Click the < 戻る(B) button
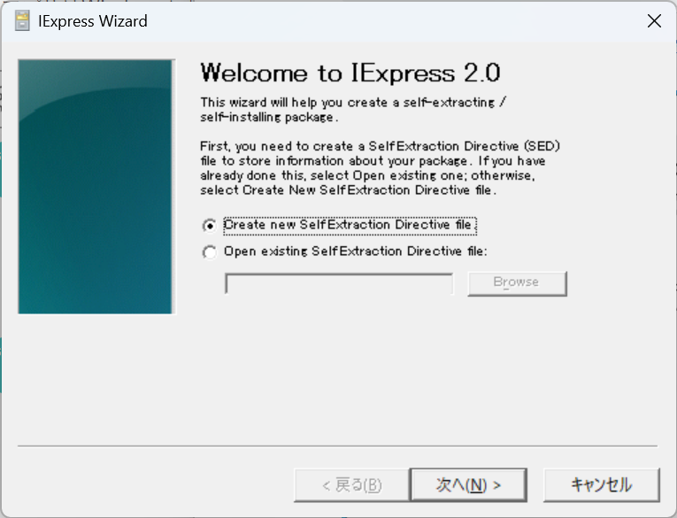677x518 pixels. coord(351,484)
